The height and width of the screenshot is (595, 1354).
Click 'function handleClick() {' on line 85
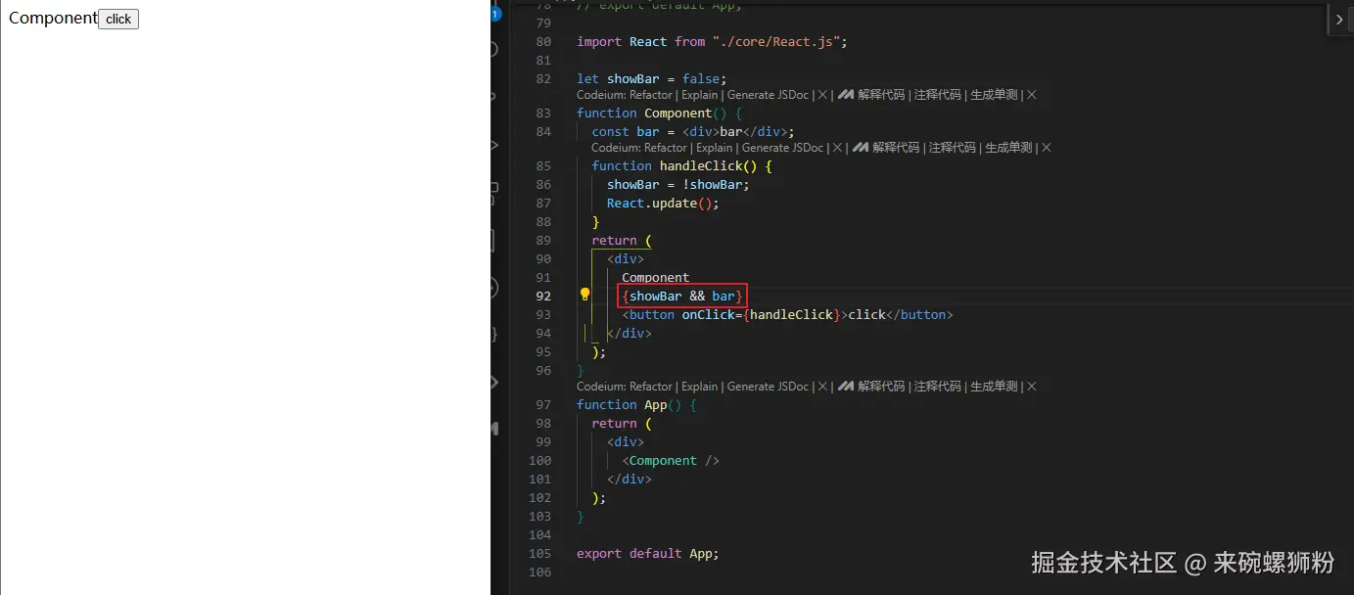[x=682, y=165]
